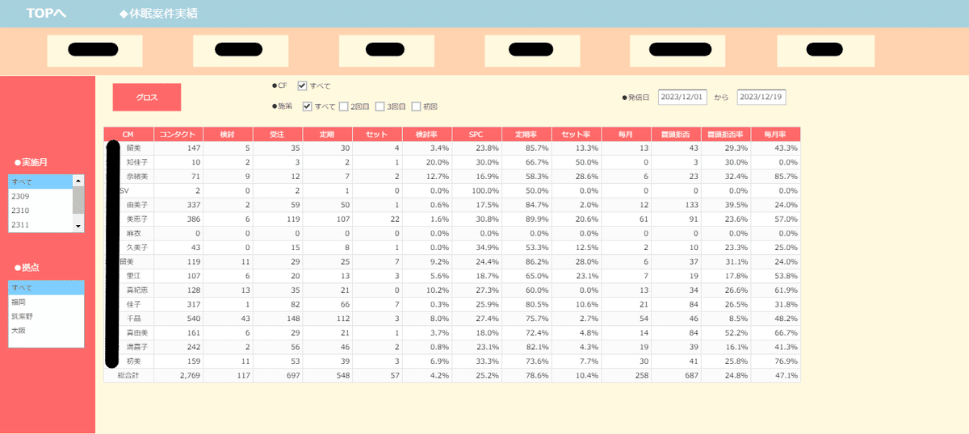
Task: Click the 定期率 column header
Action: [526, 134]
